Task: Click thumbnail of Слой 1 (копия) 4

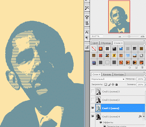Action: [98, 116]
